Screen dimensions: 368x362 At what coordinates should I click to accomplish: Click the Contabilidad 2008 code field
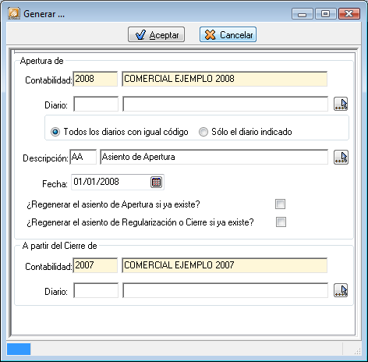pyautogui.click(x=95, y=79)
